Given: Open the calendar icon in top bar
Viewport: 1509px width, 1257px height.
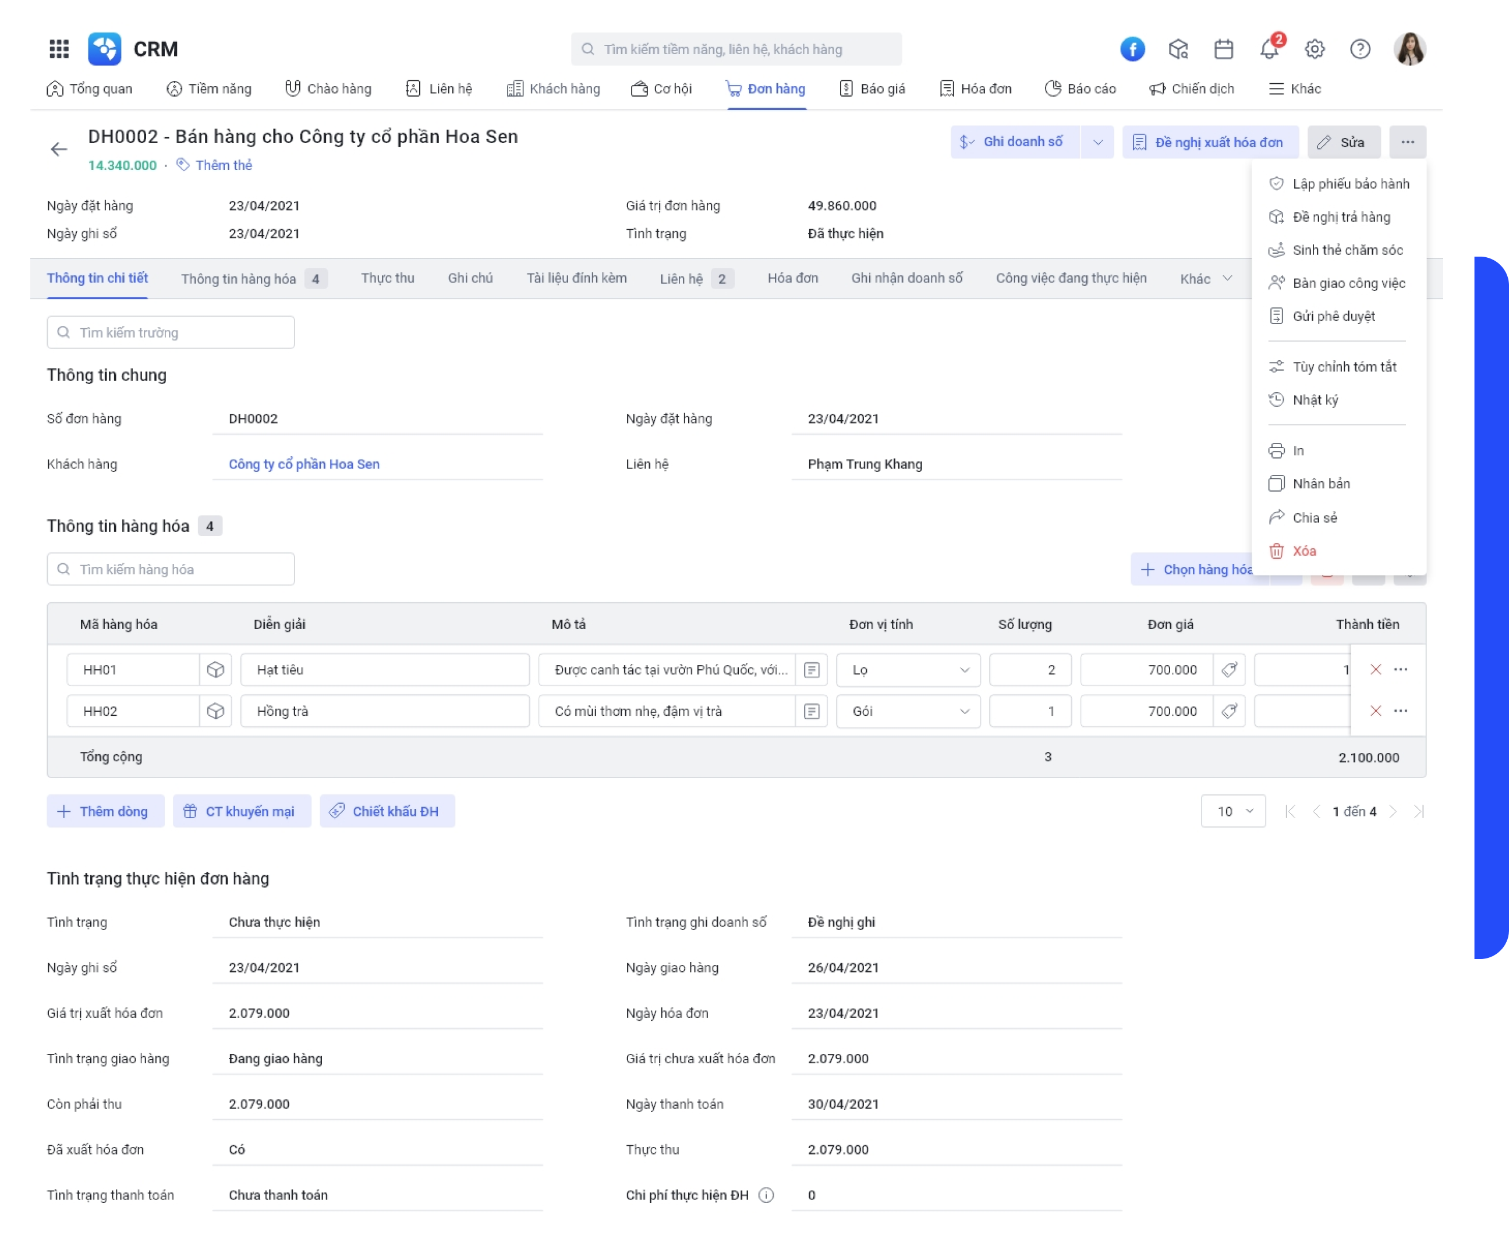Looking at the screenshot, I should point(1224,49).
